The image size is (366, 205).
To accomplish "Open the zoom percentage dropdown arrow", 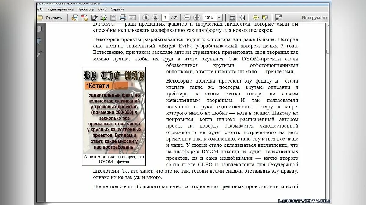I will [x=219, y=18].
